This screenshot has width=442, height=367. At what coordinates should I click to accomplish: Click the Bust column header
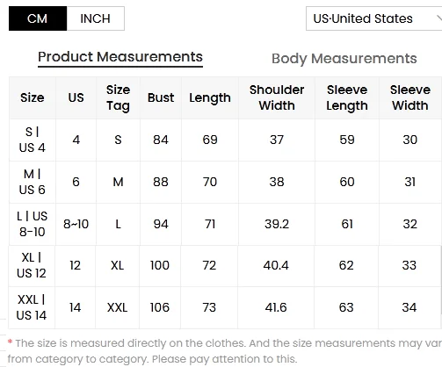tap(161, 97)
